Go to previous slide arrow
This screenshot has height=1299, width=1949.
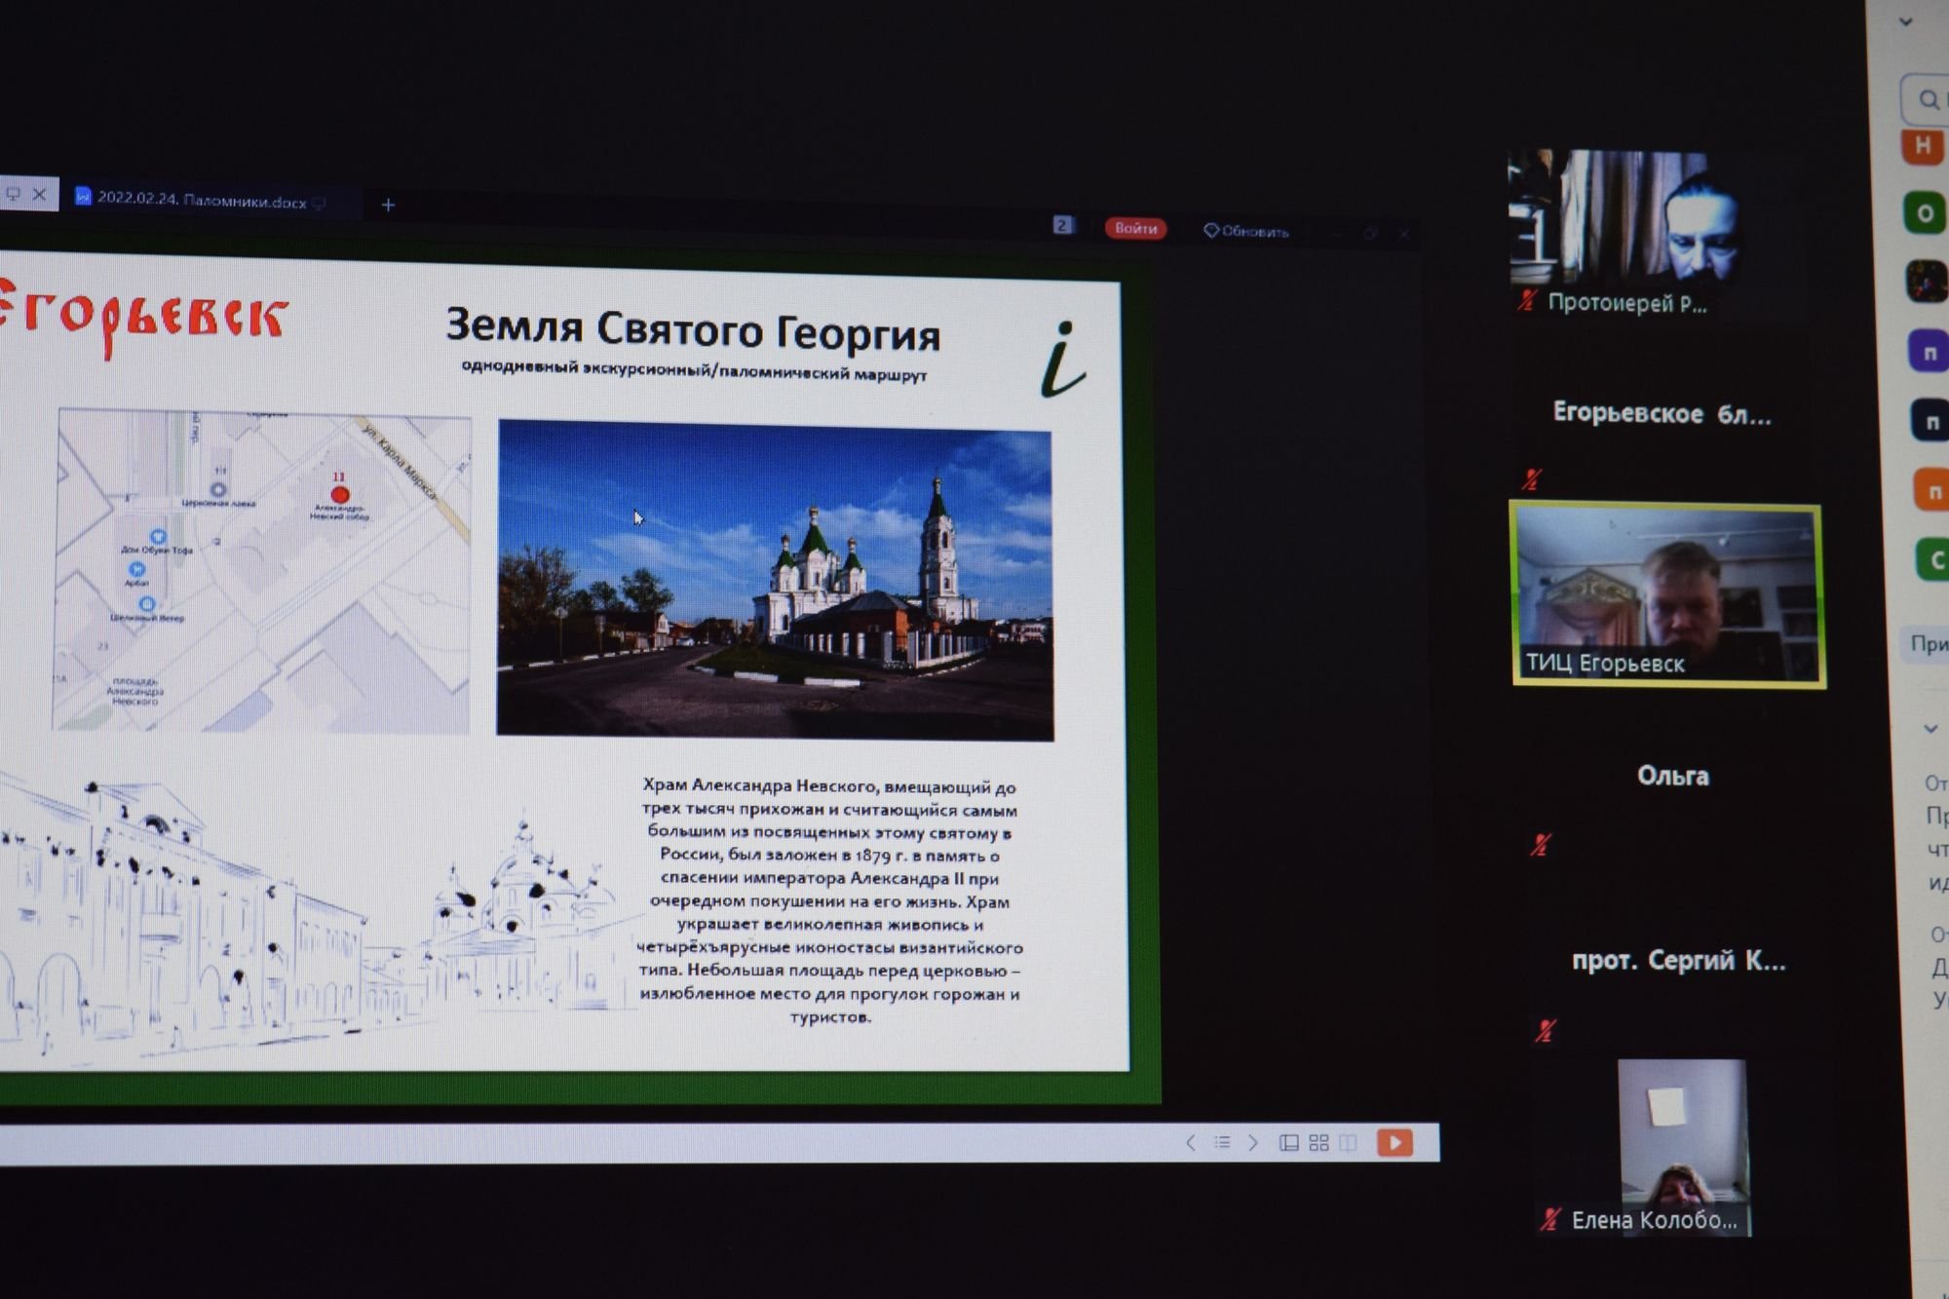pos(1190,1142)
